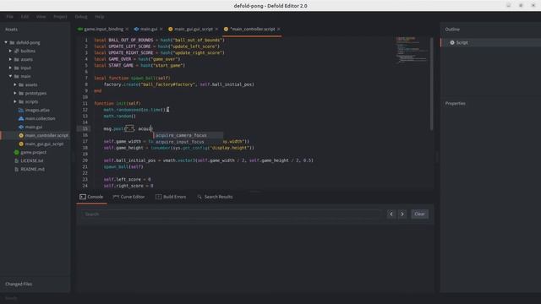Close the main.gui tab

161,30
